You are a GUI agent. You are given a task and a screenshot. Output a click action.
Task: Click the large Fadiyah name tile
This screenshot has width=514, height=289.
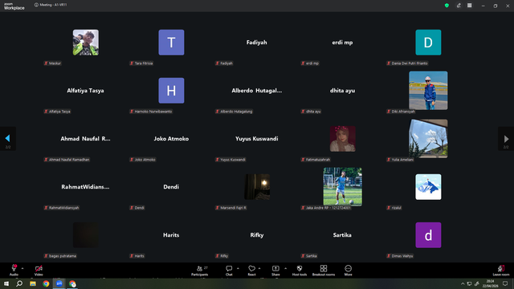[257, 43]
